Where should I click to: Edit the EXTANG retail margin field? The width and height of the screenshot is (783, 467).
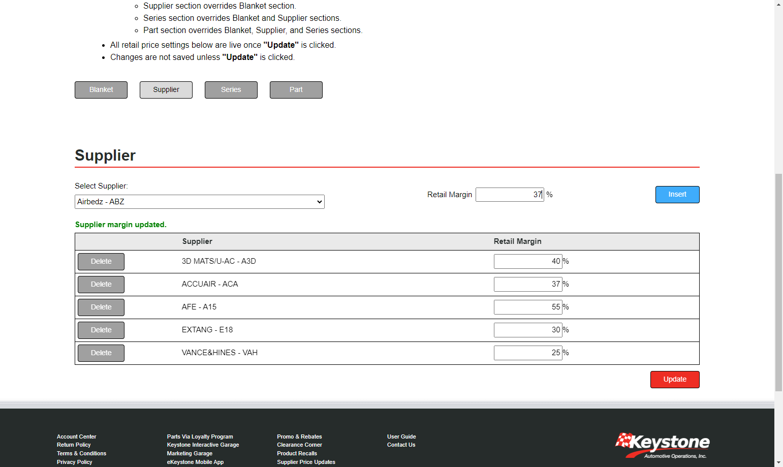[x=528, y=330]
